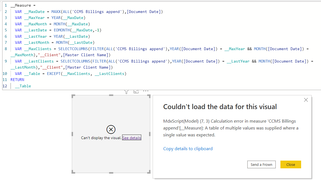Click the '__MaxDate' variable on line 2

point(35,12)
